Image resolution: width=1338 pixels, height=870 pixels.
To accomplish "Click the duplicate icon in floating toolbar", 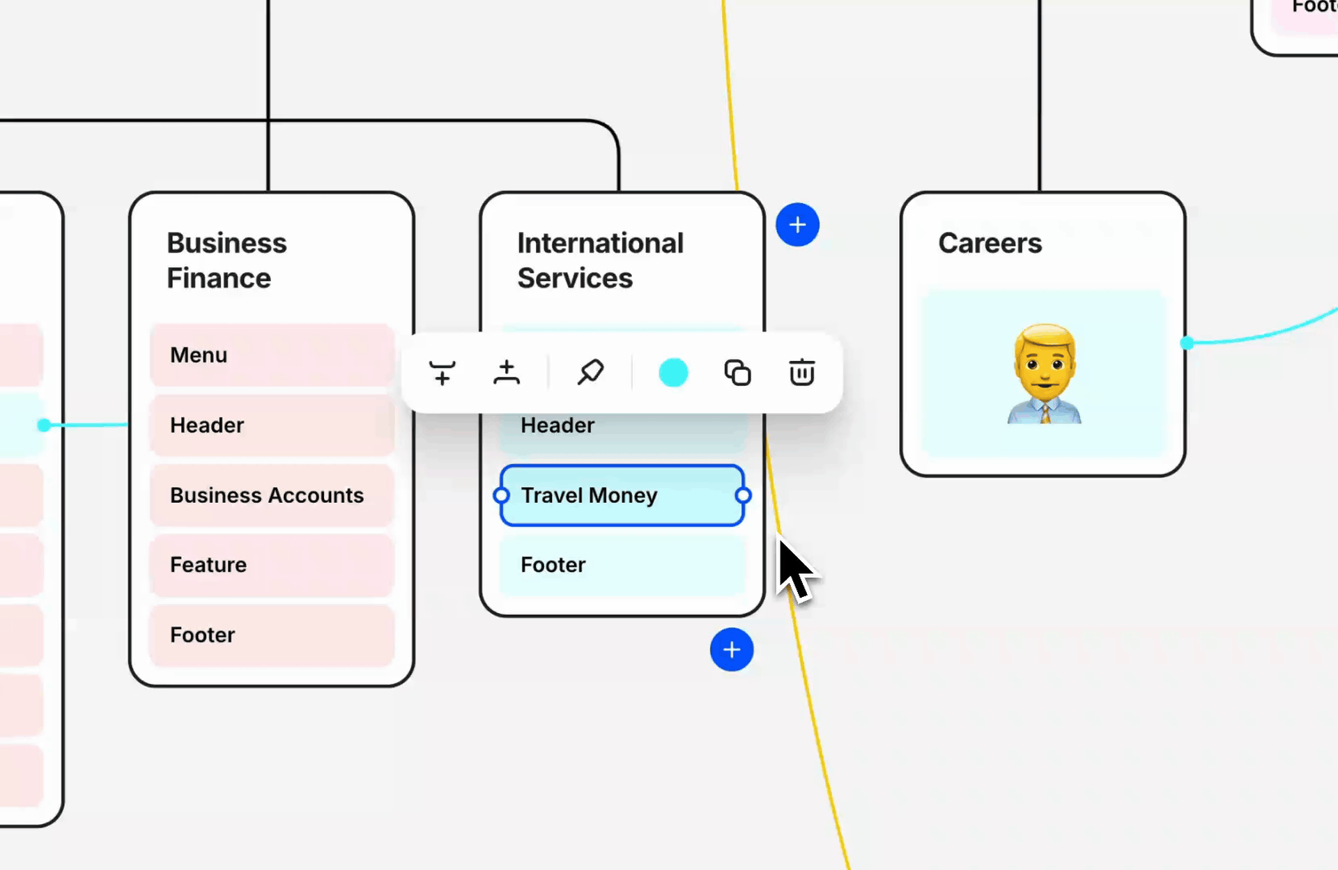I will 737,373.
